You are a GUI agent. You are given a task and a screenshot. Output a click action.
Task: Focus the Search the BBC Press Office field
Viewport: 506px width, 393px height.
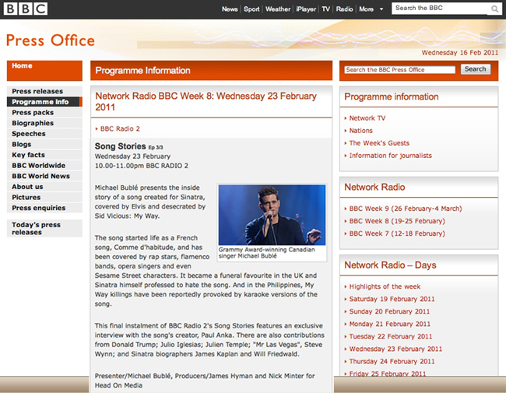tap(400, 70)
